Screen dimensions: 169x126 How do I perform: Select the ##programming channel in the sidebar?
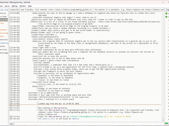[x=4, y=20]
